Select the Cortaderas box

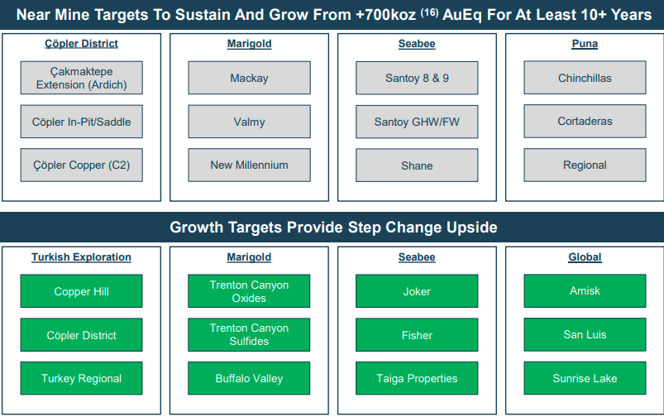[585, 121]
